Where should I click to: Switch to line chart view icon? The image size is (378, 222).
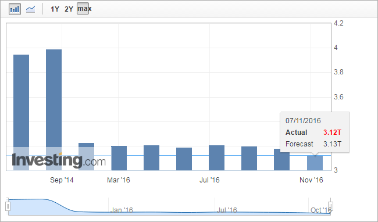tap(31, 9)
